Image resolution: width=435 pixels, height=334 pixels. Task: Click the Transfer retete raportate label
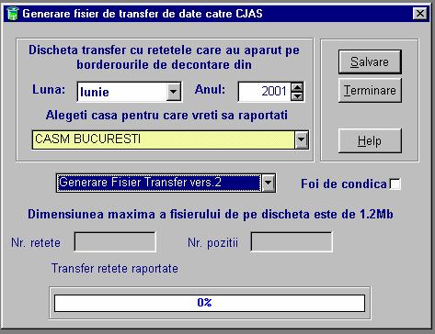[115, 269]
